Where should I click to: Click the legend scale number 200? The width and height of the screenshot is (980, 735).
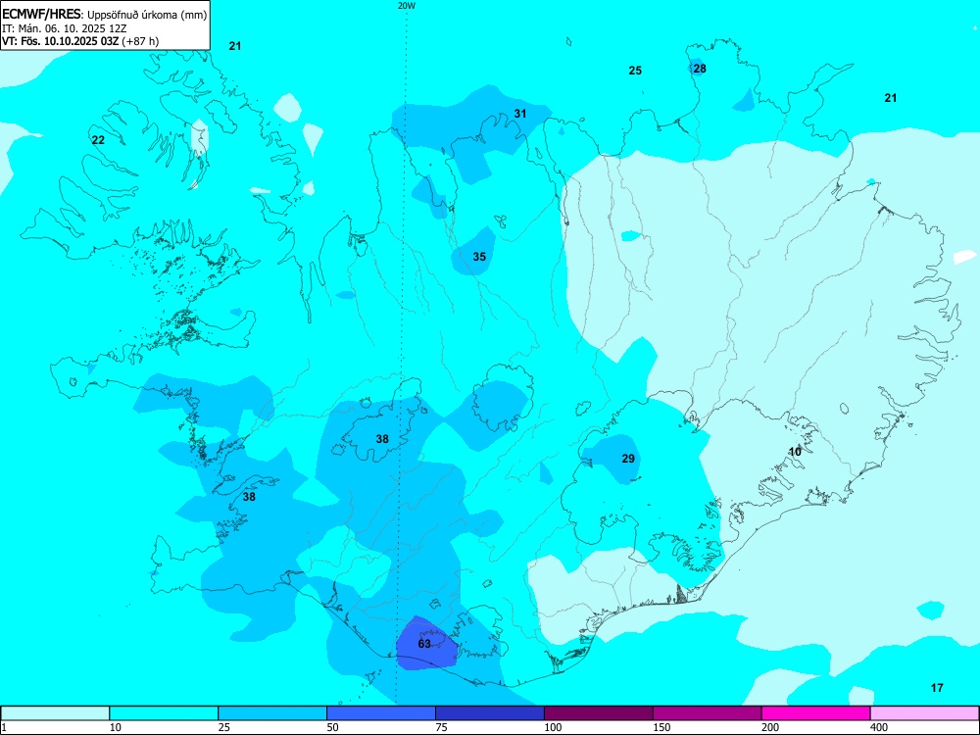tap(770, 727)
